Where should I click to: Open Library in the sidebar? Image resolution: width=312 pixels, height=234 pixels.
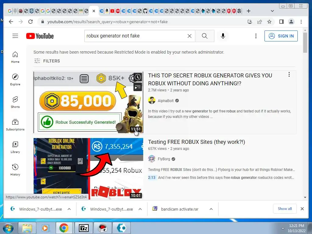click(x=15, y=147)
